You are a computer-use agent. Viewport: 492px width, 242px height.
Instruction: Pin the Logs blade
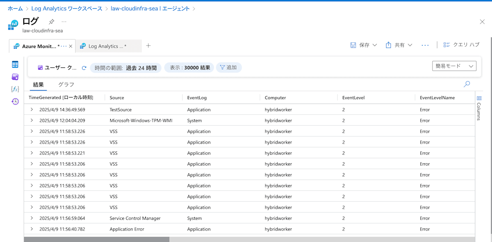coord(51,22)
